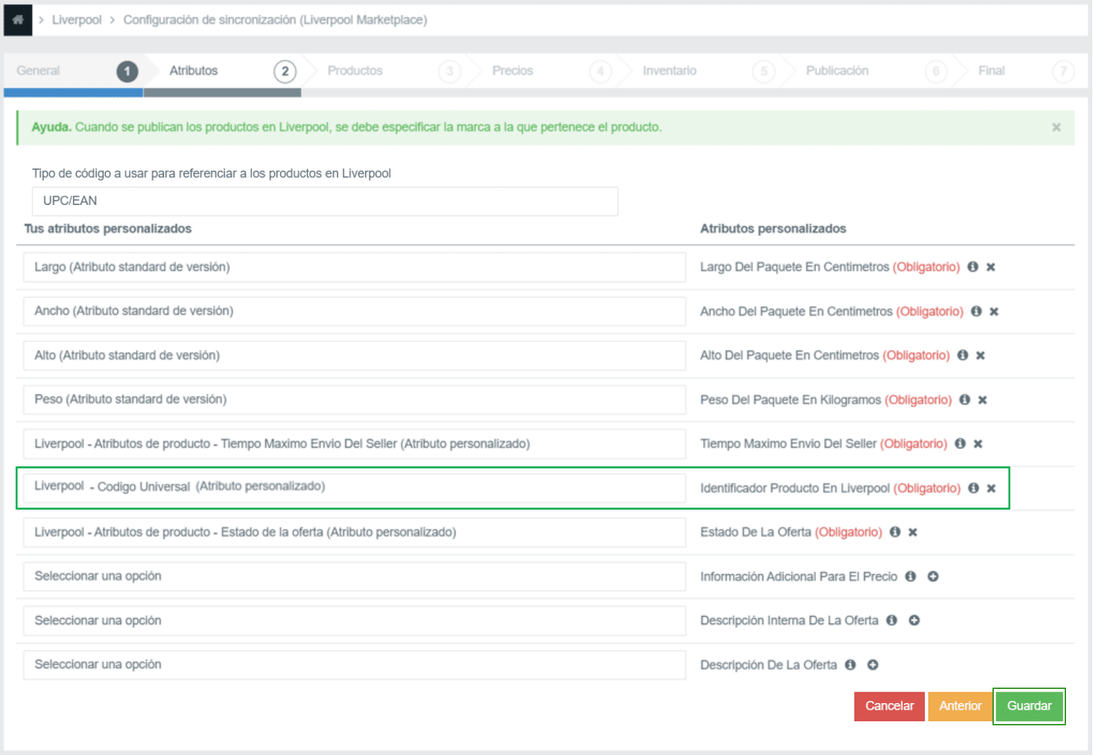This screenshot has height=755, width=1093.
Task: Open the Tiempo Maximo Envio Del Seller mapping dropdown
Action: tap(355, 444)
